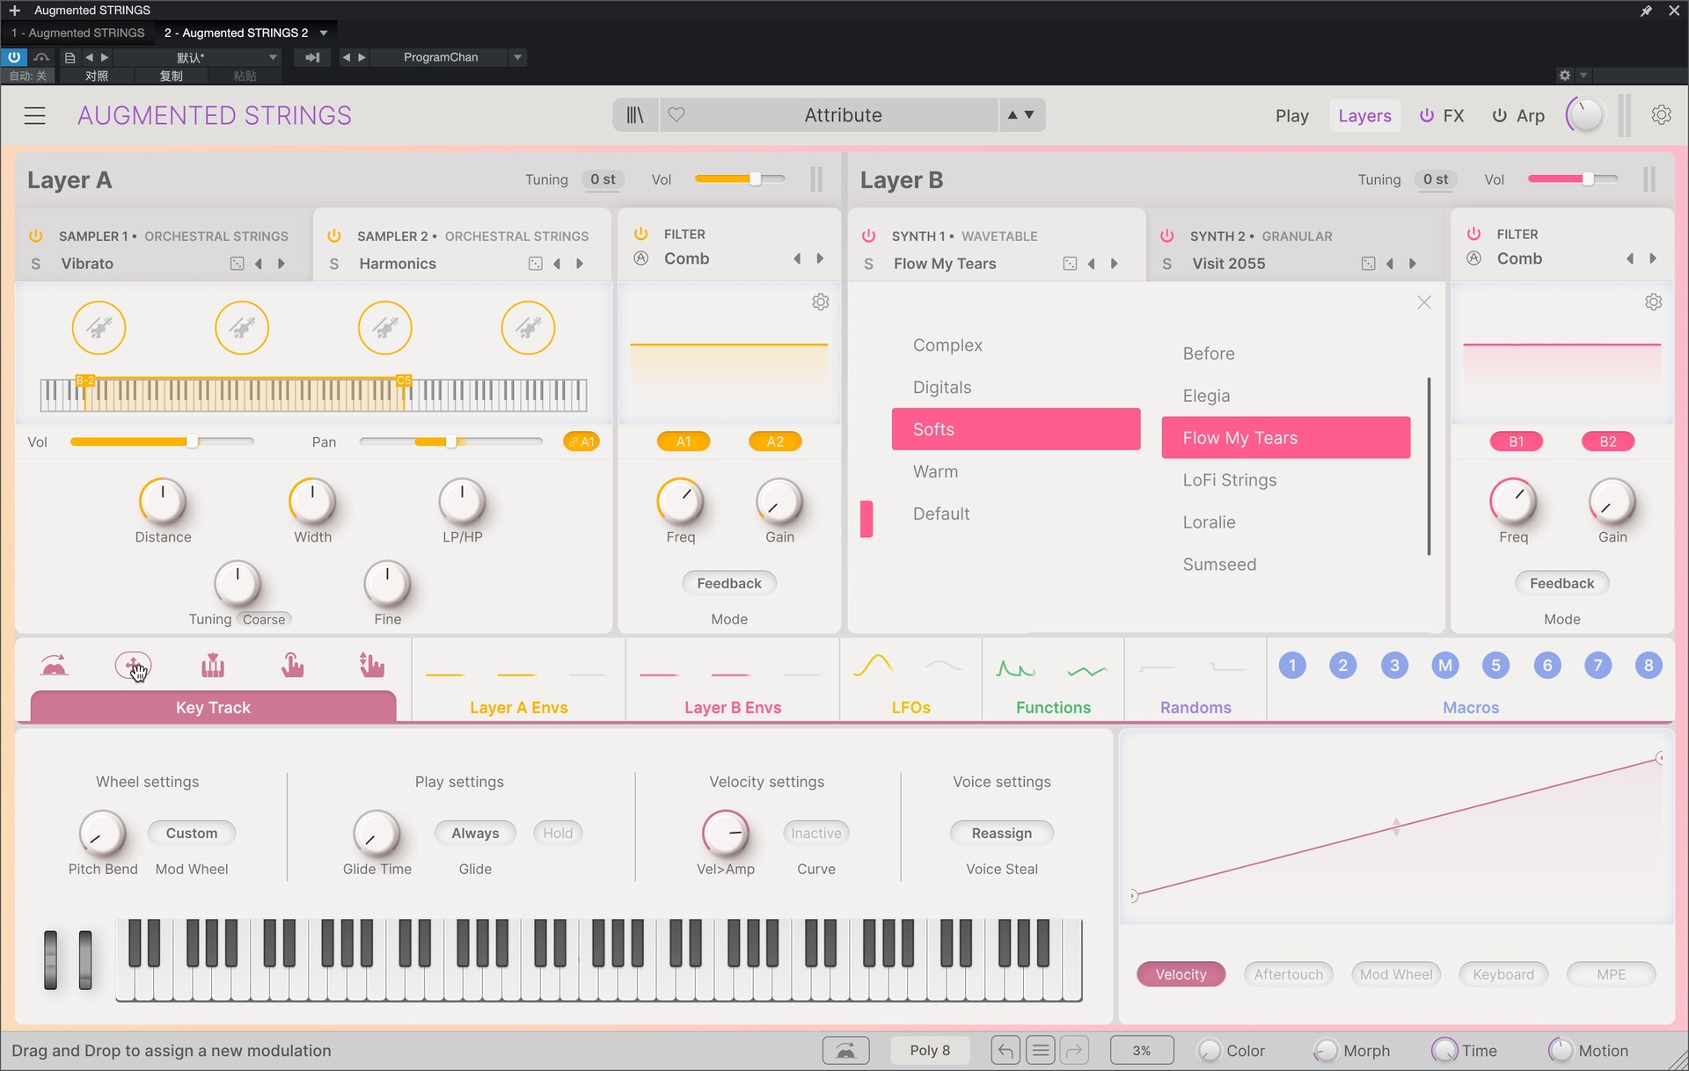Open plugin instance dropdown arrow
Image resolution: width=1689 pixels, height=1071 pixels.
324,33
